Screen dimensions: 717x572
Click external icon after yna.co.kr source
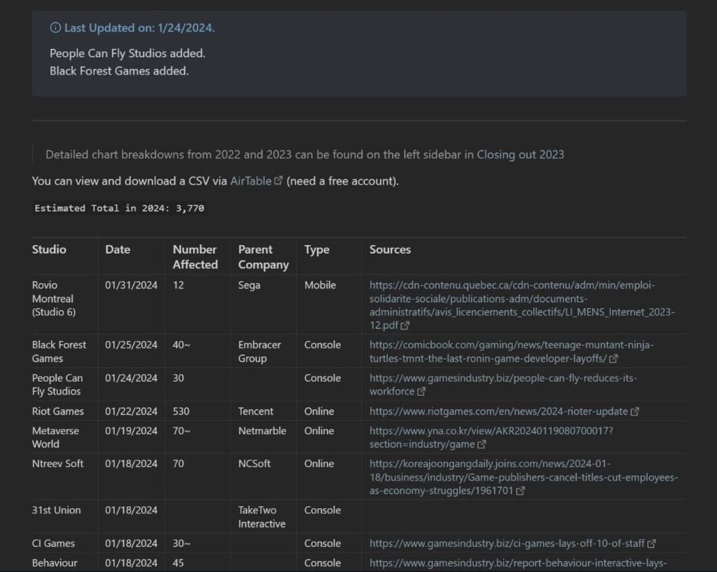(x=482, y=444)
